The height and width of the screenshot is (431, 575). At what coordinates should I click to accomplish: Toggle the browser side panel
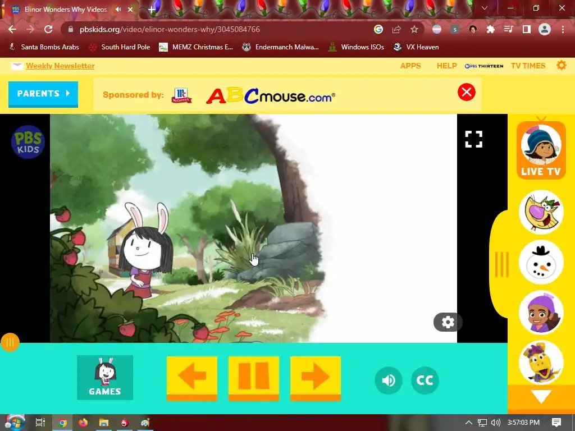point(527,29)
